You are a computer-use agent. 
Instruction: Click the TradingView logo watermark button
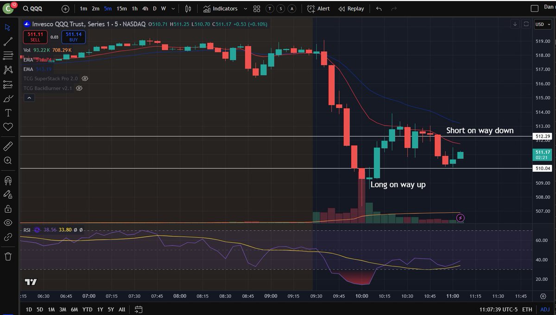[31, 282]
